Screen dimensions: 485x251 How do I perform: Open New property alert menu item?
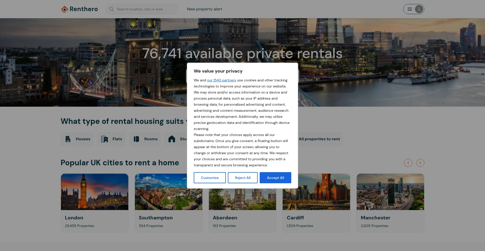click(205, 9)
